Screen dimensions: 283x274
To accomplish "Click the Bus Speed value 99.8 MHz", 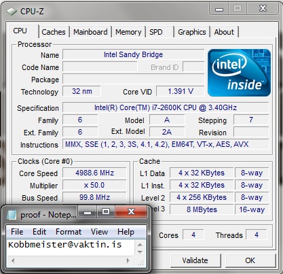I will [94, 197].
